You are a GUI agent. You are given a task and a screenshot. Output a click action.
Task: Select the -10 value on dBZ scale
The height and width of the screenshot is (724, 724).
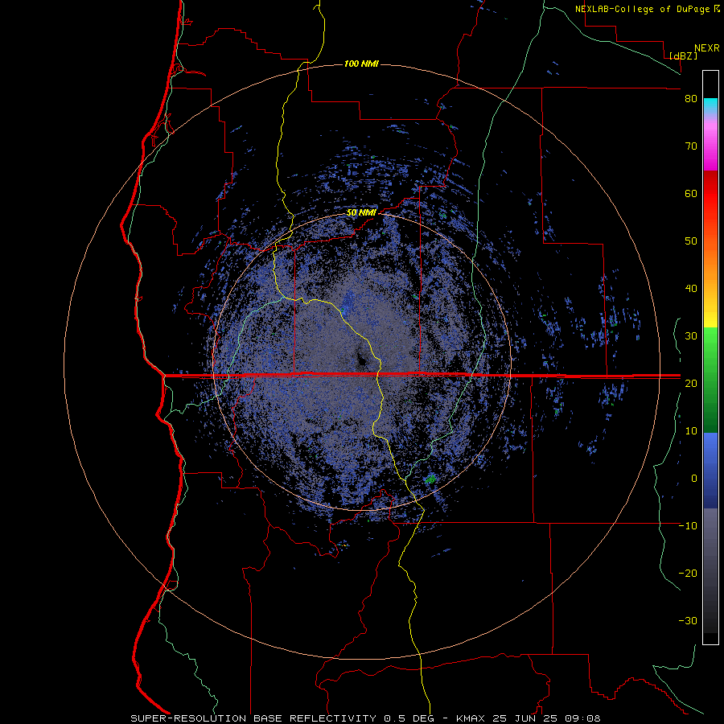[688, 525]
